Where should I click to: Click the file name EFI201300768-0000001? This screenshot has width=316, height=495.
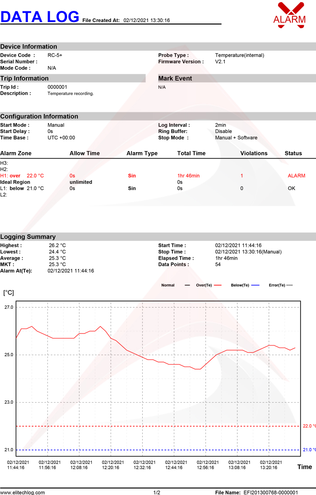271,492
